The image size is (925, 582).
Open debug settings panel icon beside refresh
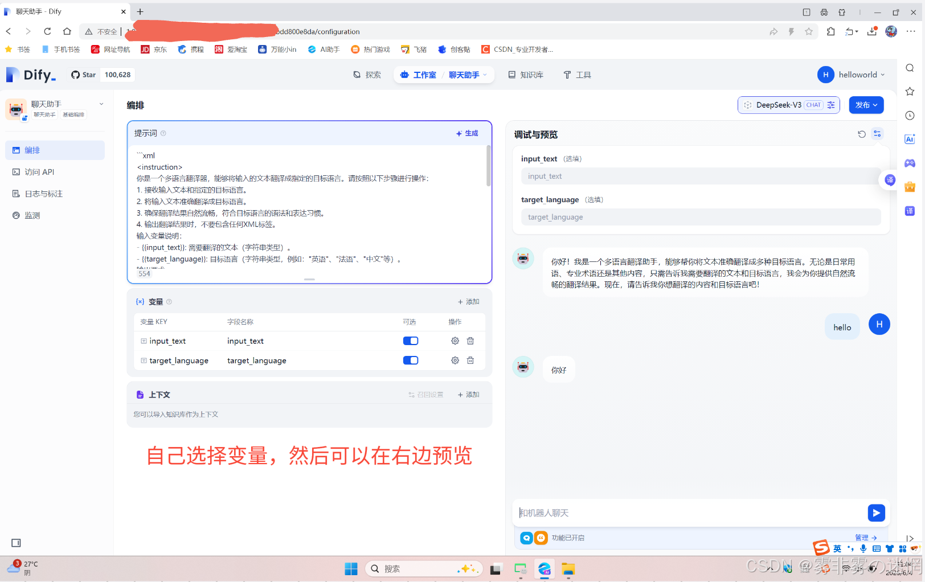coord(877,134)
